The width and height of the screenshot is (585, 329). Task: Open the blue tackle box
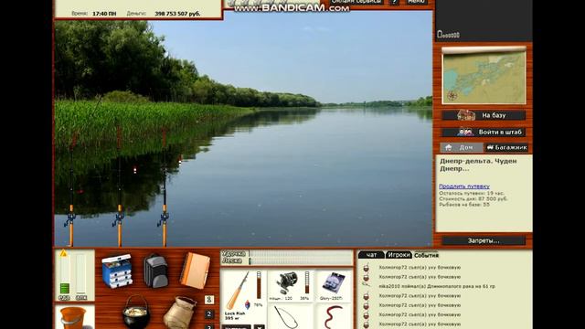117,271
